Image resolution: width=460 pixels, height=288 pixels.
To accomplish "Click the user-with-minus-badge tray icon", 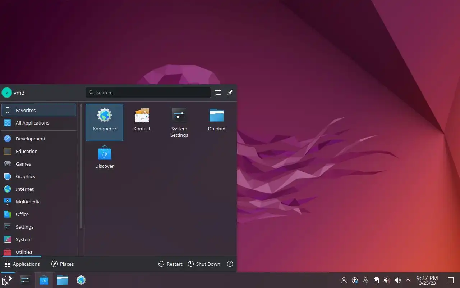I will pyautogui.click(x=365, y=280).
